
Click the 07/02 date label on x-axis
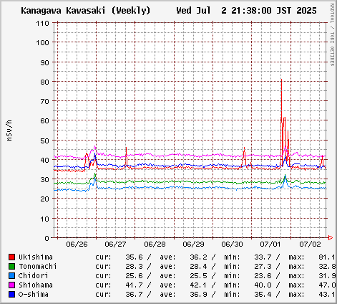310,244
